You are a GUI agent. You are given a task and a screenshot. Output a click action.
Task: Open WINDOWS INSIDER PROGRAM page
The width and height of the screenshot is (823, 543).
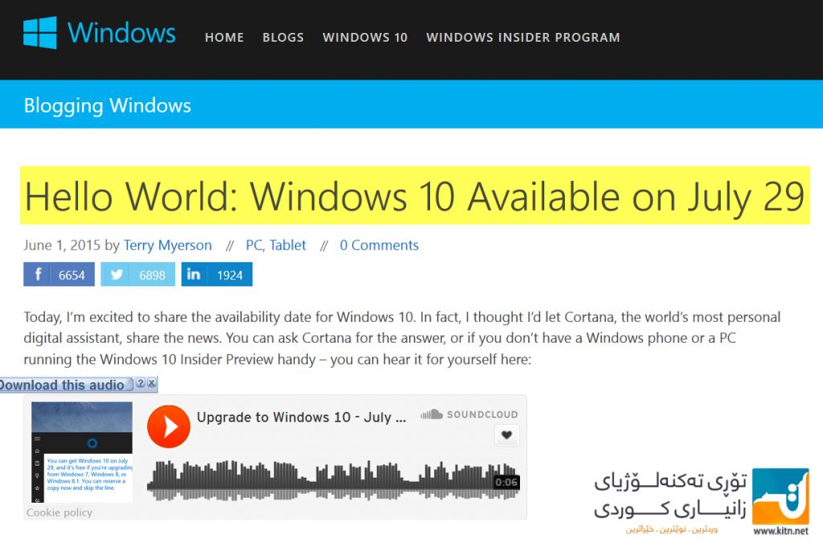[x=522, y=37]
